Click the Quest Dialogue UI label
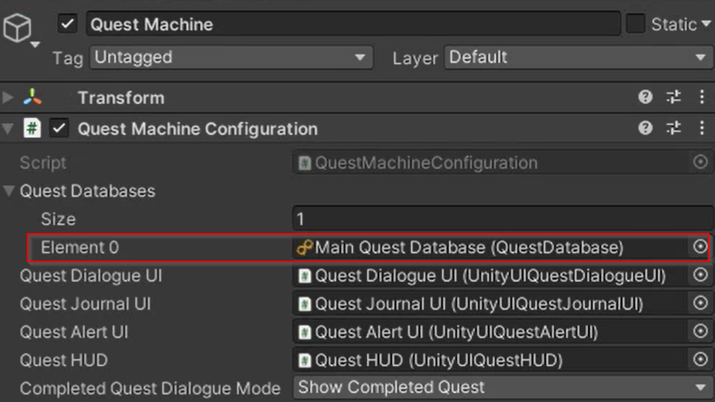This screenshot has width=715, height=402. [x=91, y=276]
